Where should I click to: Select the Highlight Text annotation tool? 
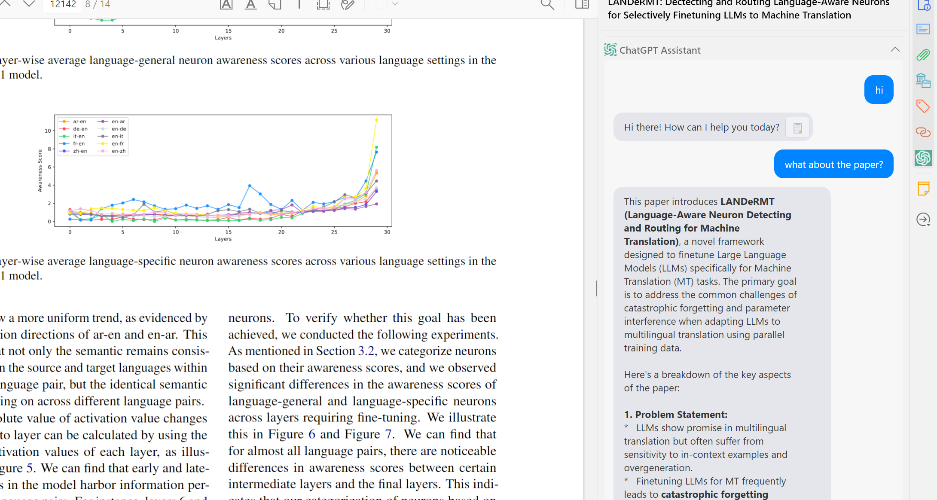(226, 4)
